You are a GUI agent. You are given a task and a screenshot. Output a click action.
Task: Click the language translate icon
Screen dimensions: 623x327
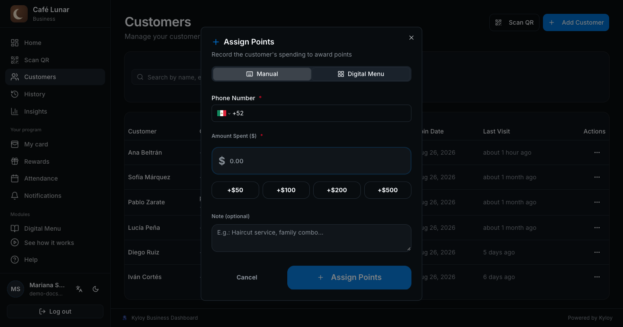pos(79,289)
